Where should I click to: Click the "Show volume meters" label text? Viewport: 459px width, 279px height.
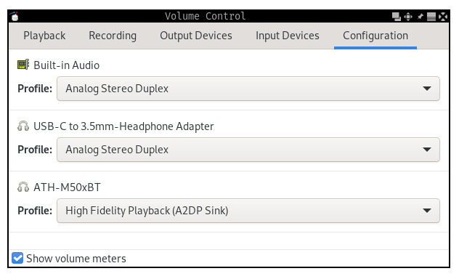76,259
